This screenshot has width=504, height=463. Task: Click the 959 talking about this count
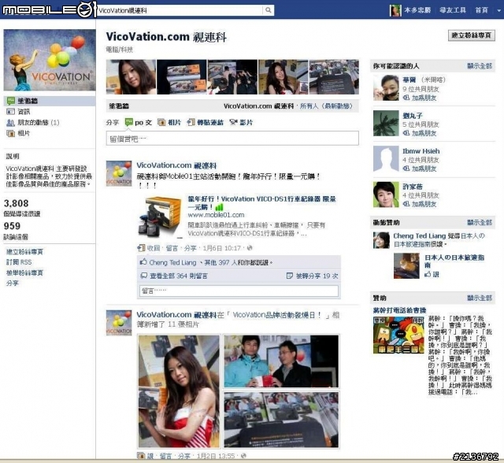12,226
